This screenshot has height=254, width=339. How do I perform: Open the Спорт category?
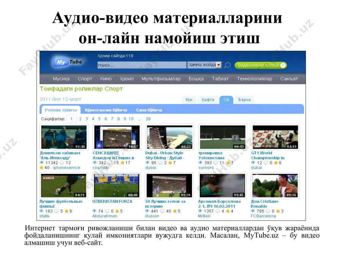(x=85, y=79)
